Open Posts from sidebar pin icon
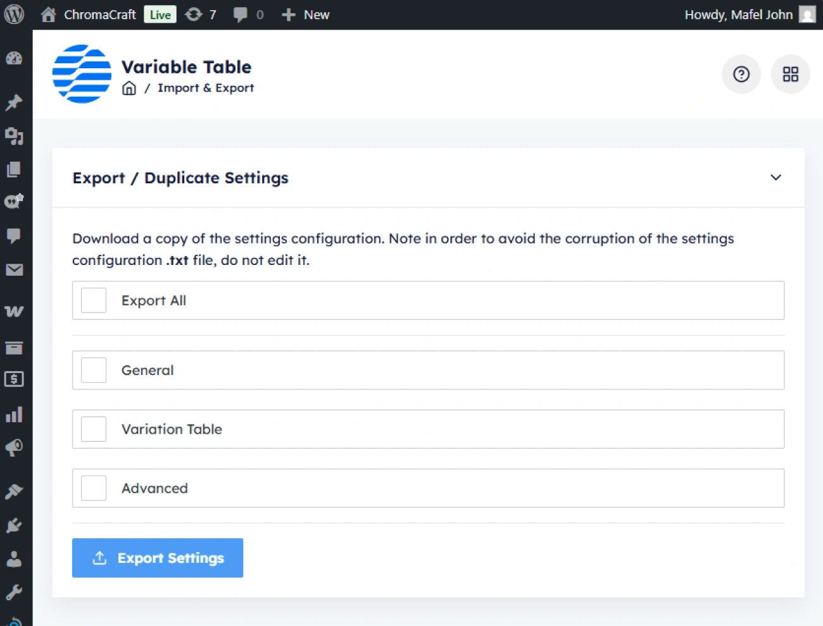 [x=14, y=102]
